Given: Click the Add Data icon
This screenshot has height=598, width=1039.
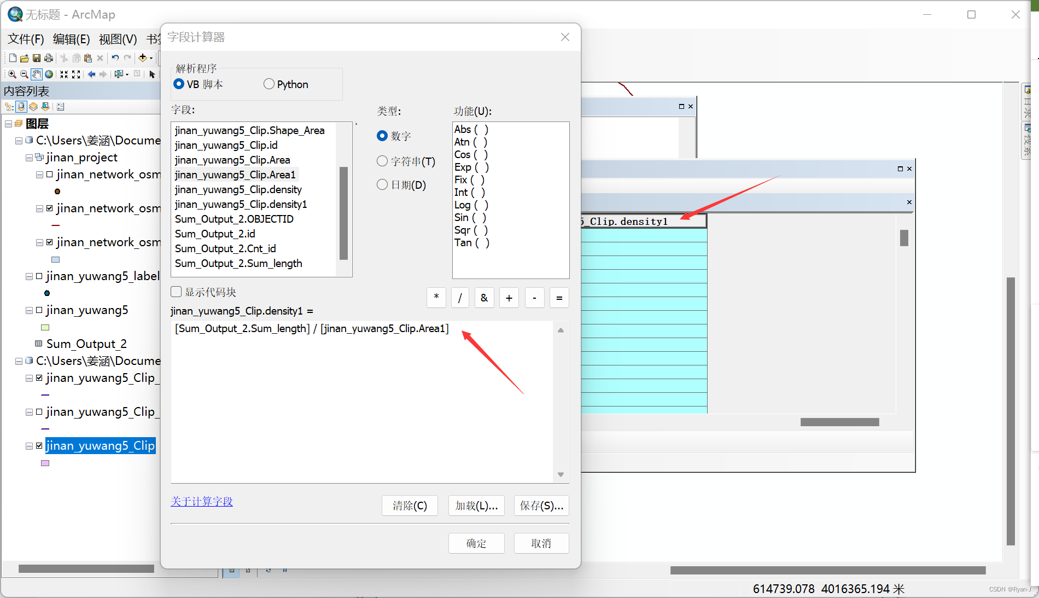Looking at the screenshot, I should (143, 58).
